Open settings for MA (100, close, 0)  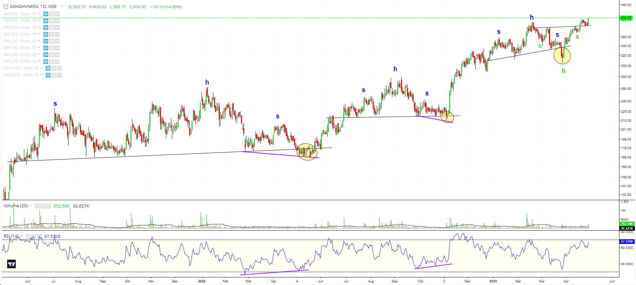(x=54, y=68)
